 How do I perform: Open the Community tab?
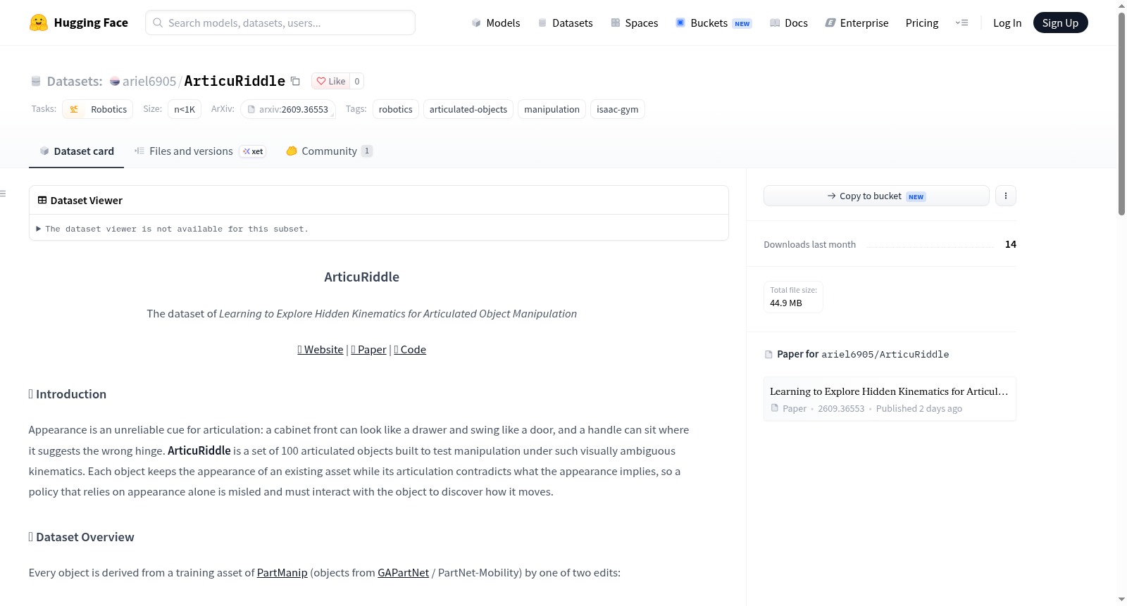(x=330, y=151)
